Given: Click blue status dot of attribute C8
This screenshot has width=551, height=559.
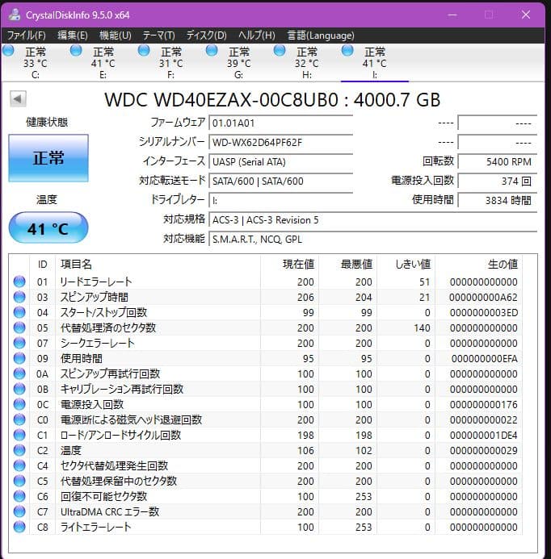Looking at the screenshot, I should pyautogui.click(x=19, y=527).
